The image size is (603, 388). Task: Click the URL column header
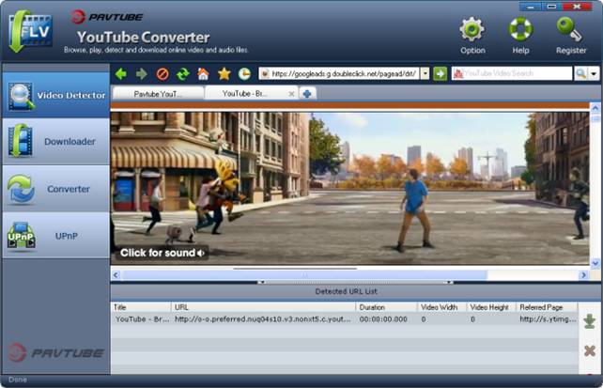coord(263,307)
